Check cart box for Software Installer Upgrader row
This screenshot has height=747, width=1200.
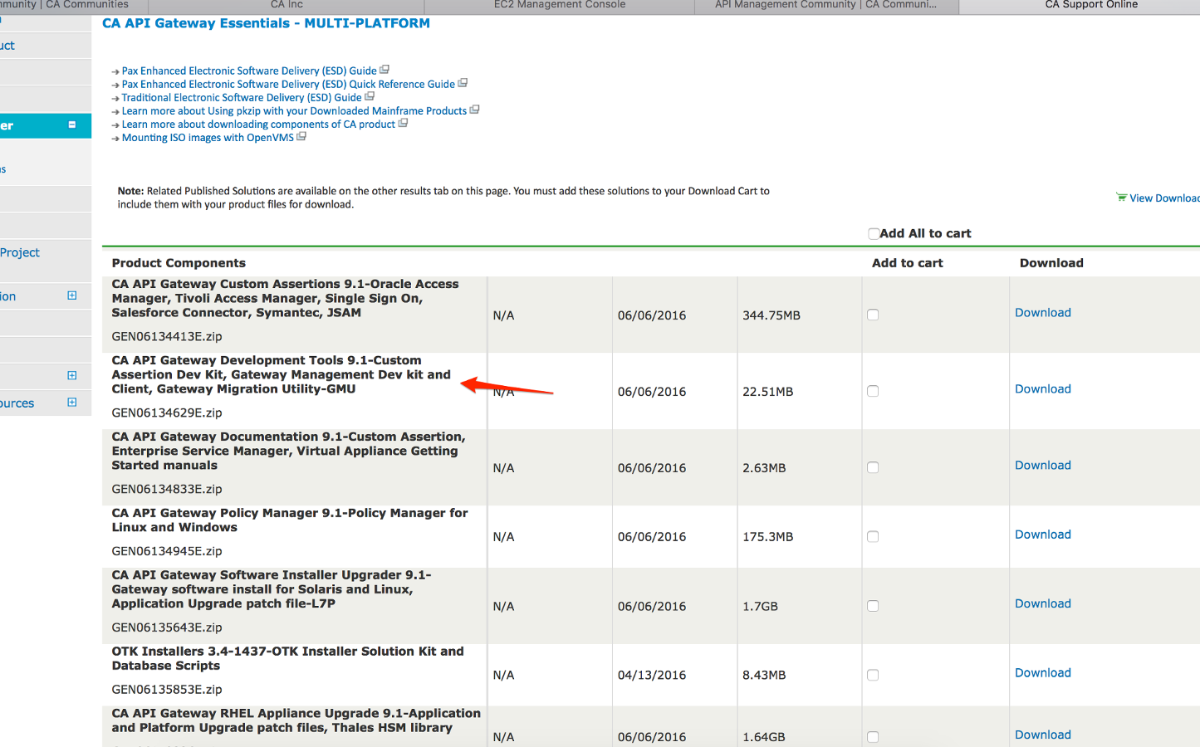point(873,606)
